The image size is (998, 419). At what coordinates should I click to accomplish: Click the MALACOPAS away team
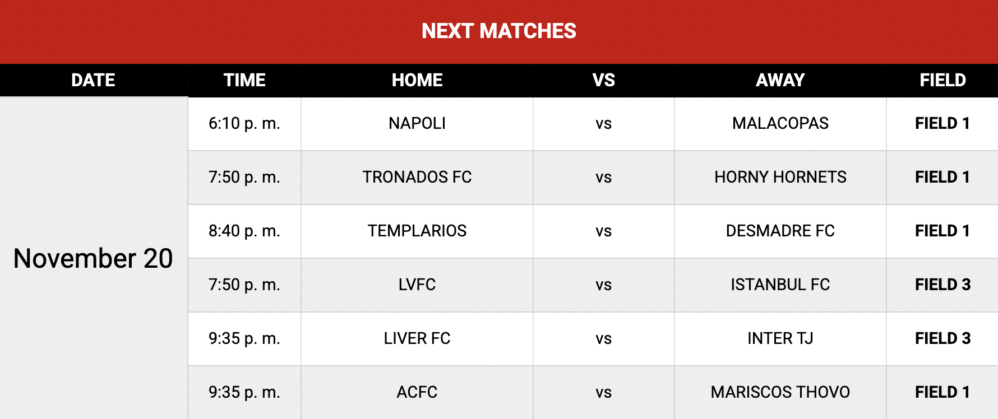780,123
